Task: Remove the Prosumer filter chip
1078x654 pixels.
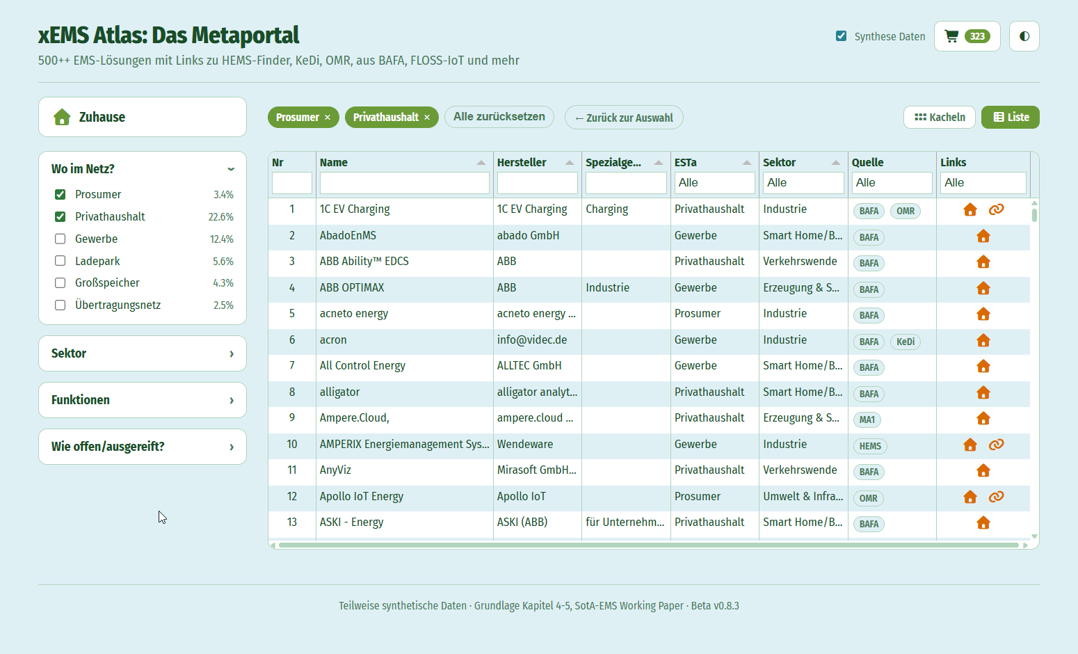Action: [x=328, y=118]
